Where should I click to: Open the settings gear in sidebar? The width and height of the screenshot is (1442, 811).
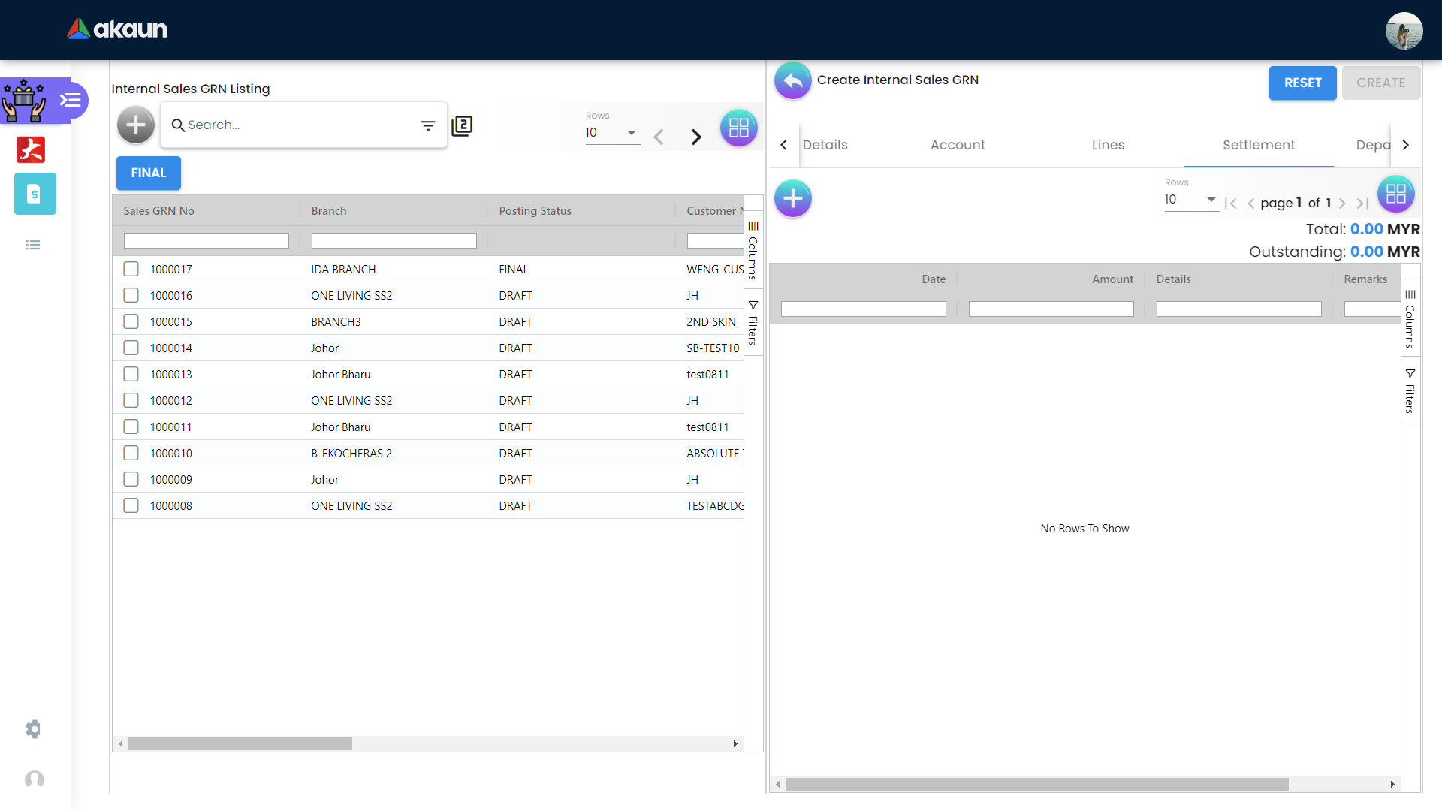click(33, 729)
